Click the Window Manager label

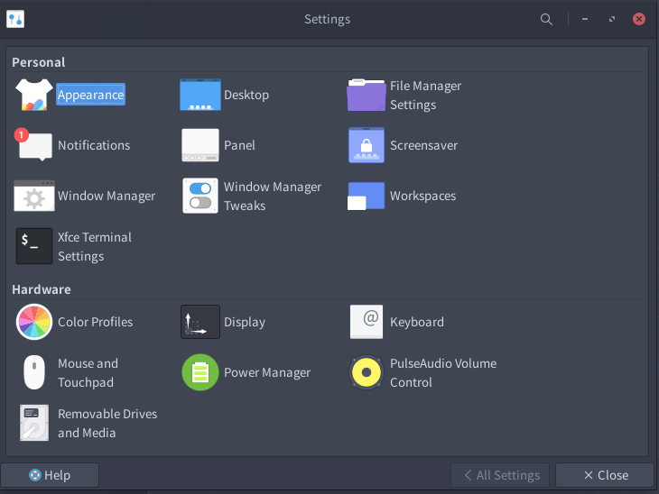click(x=107, y=196)
